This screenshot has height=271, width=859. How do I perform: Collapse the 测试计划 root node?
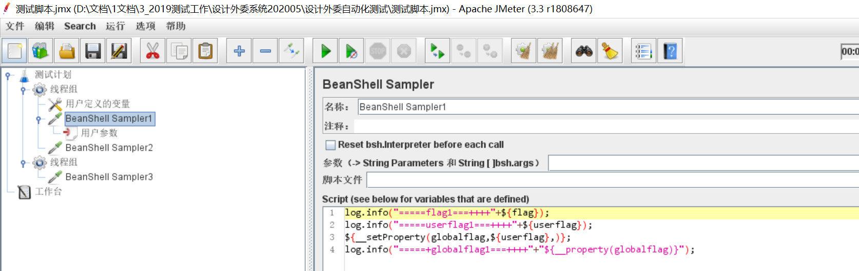[8, 75]
